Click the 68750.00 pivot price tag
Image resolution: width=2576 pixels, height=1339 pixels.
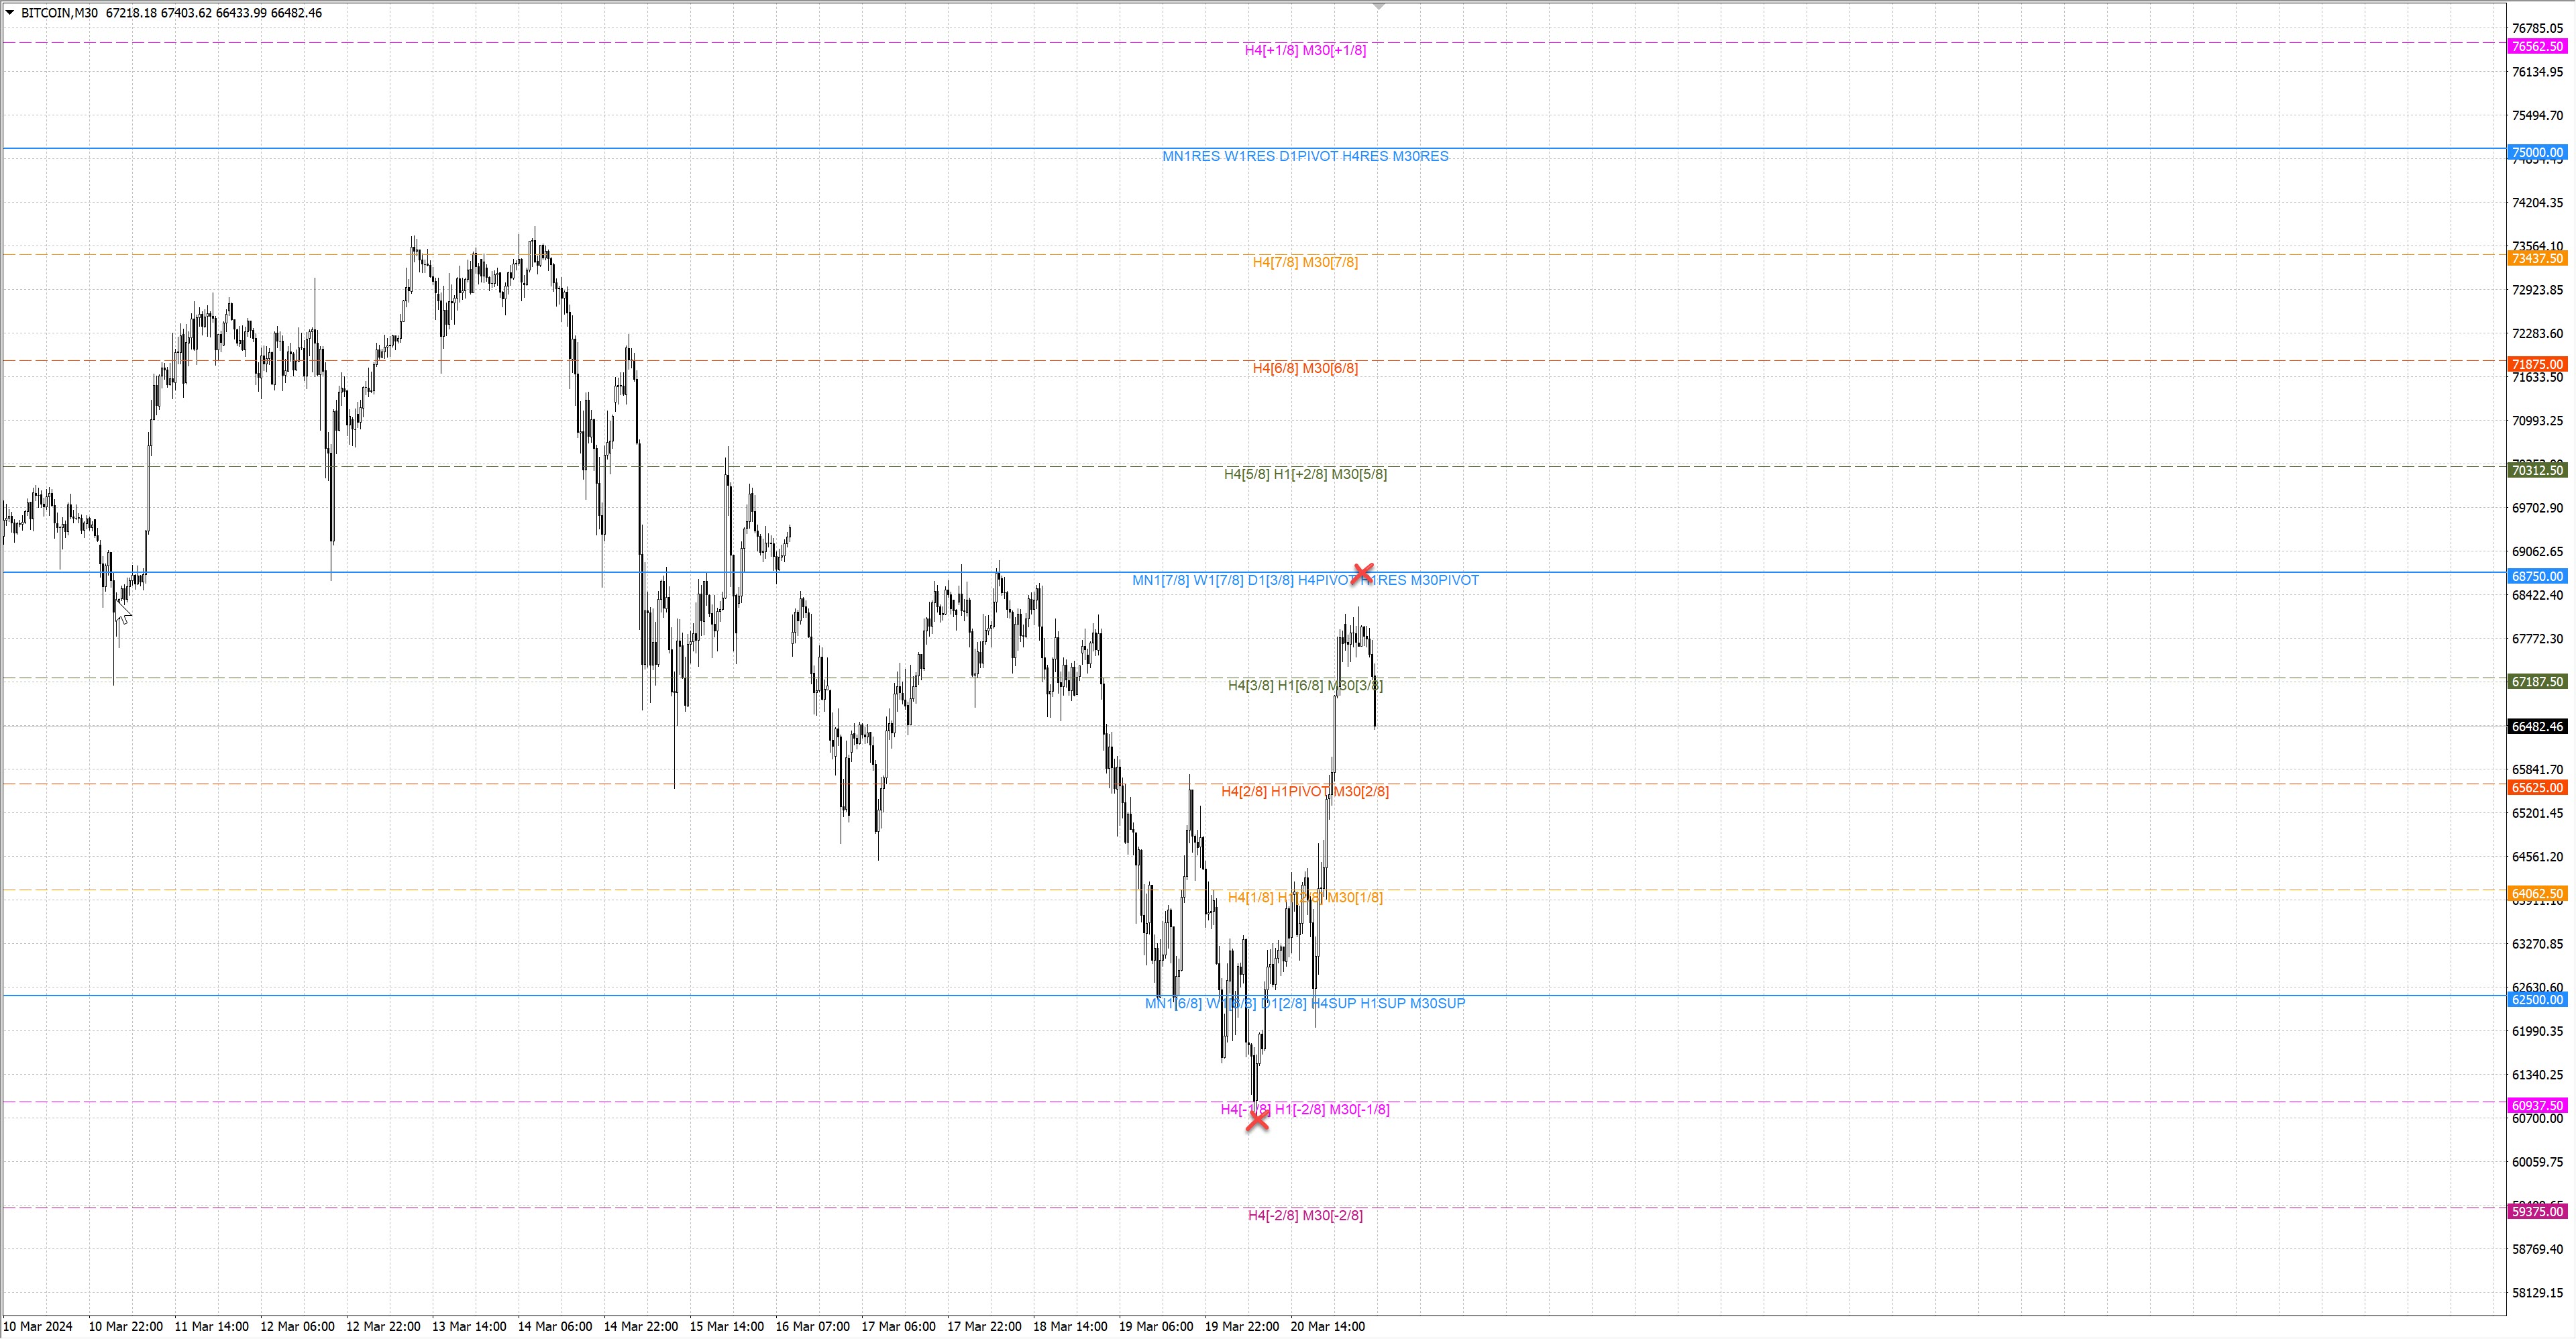(2537, 577)
